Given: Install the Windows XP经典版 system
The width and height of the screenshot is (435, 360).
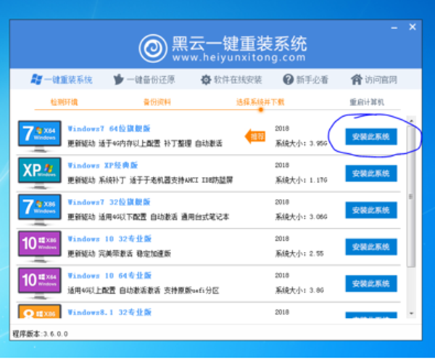Looking at the screenshot, I should 371,173.
